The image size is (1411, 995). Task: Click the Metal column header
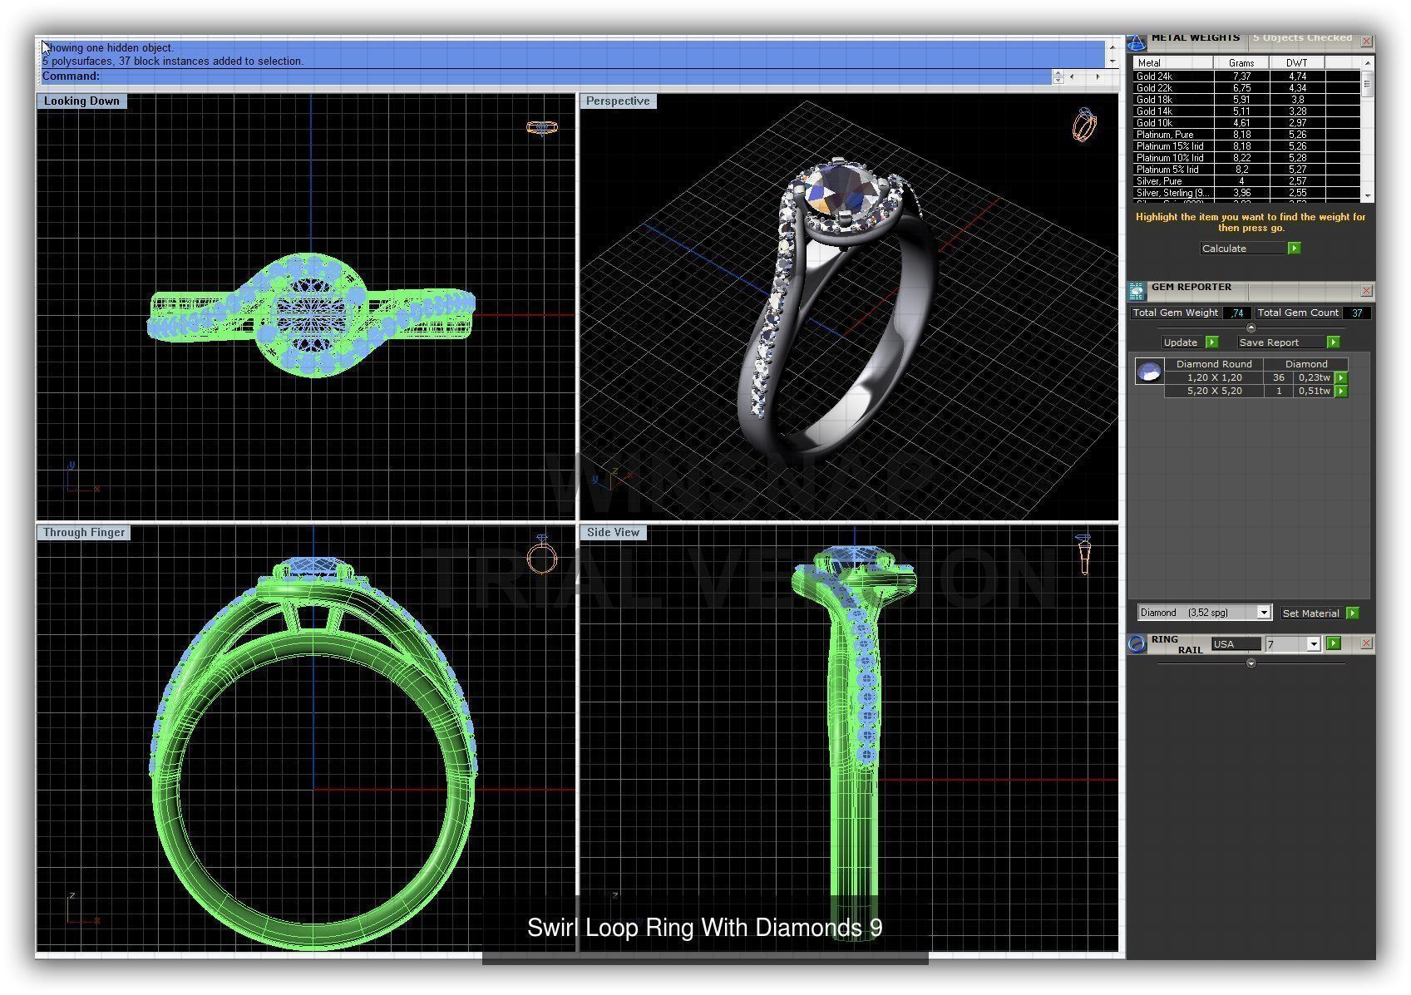tap(1173, 63)
